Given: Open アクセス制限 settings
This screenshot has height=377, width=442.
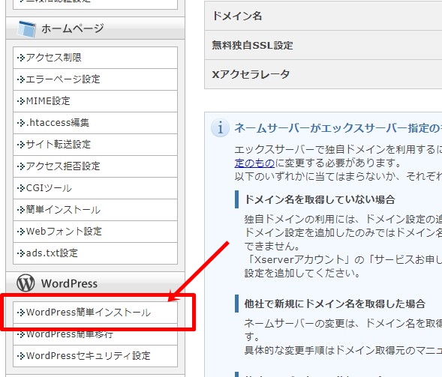Looking at the screenshot, I should 95,58.
